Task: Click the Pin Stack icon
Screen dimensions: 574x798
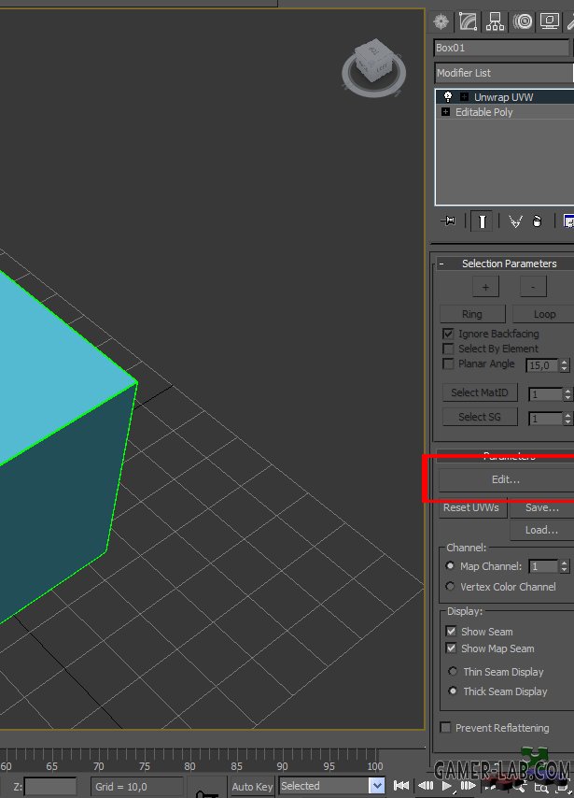Action: click(x=448, y=221)
